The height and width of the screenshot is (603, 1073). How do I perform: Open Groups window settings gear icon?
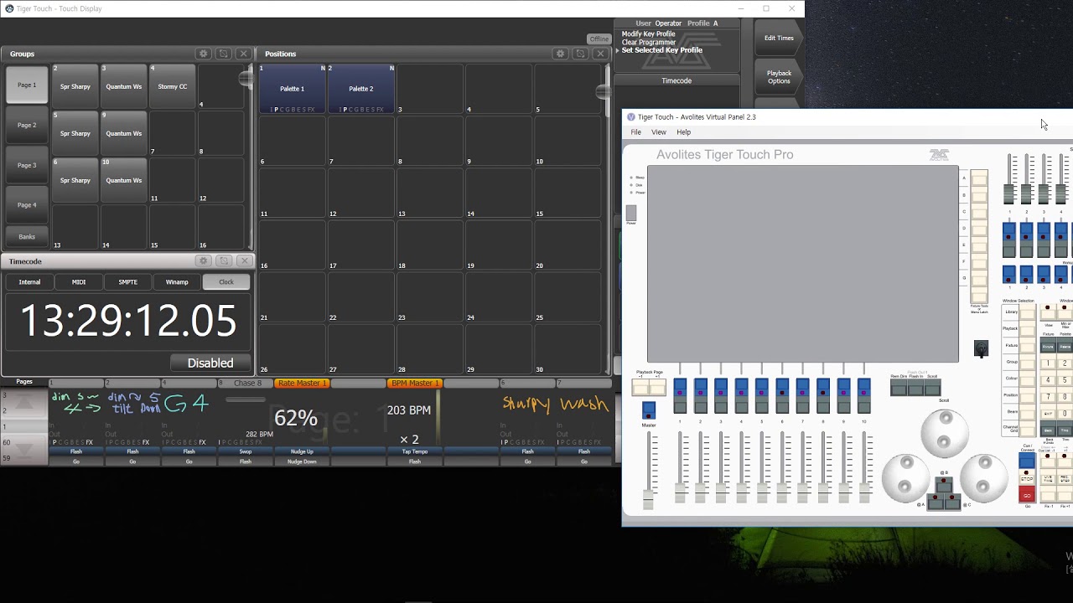pos(203,54)
